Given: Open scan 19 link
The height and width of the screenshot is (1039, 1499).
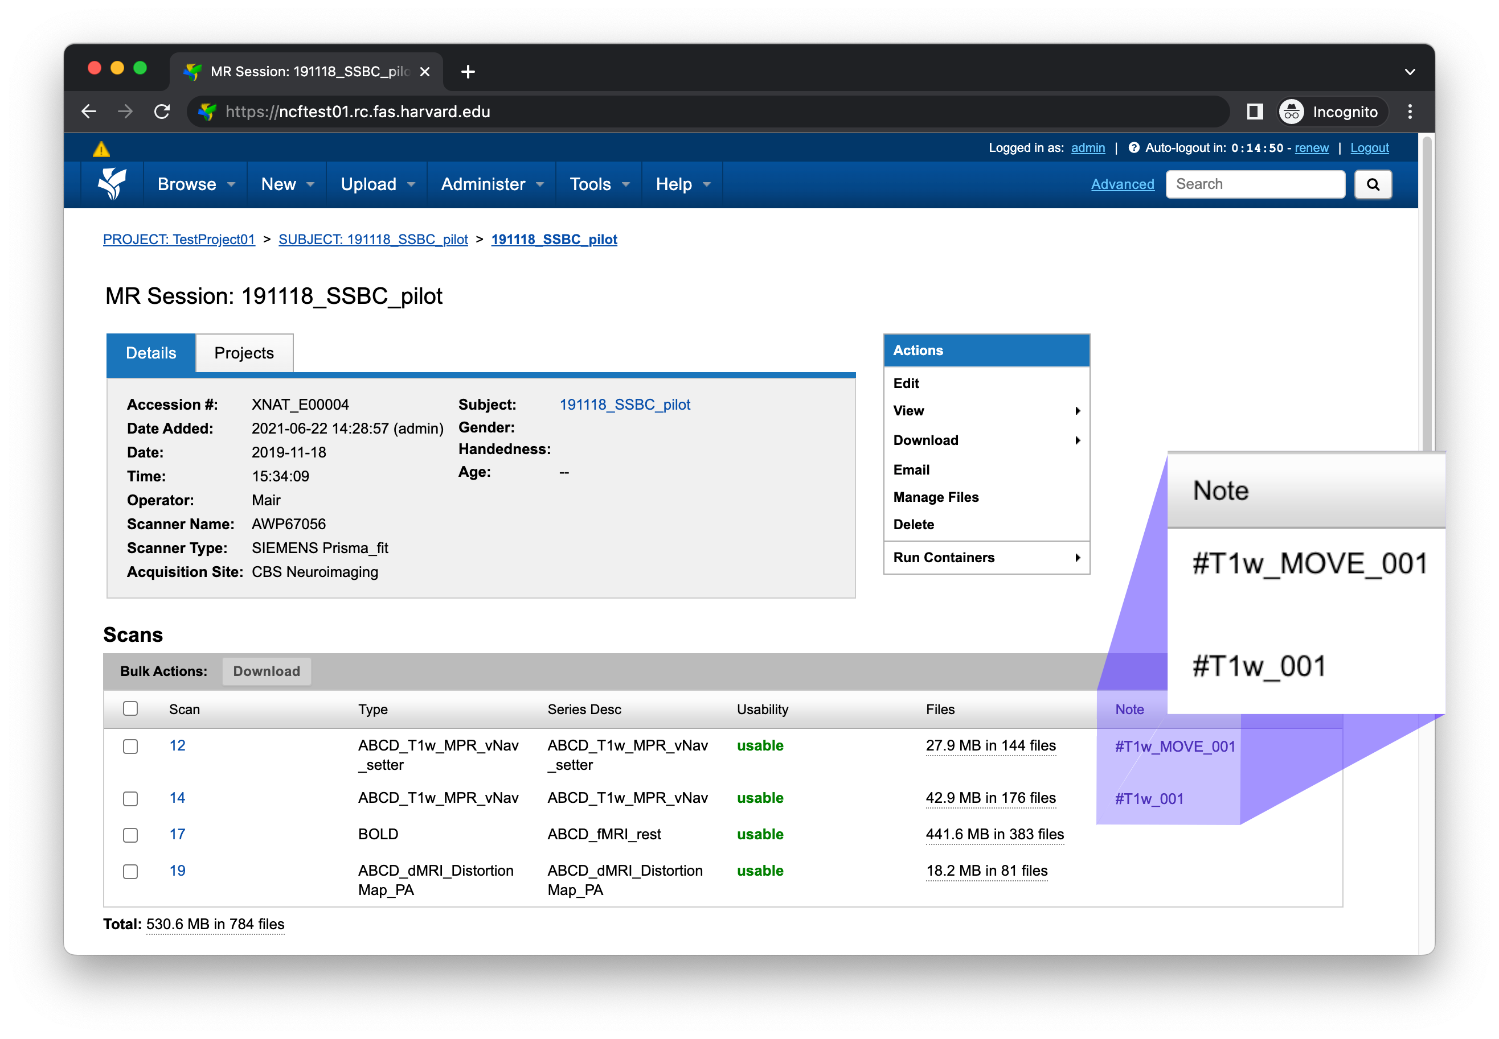Looking at the screenshot, I should coord(177,871).
